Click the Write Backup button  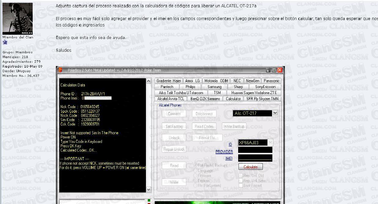click(x=234, y=126)
